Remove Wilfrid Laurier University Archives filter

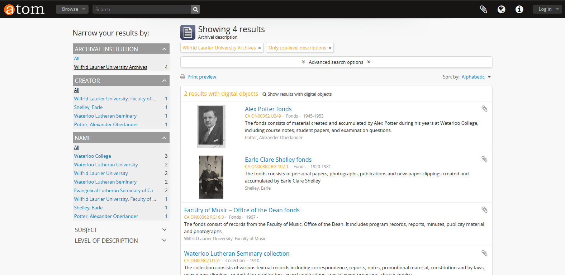point(260,48)
